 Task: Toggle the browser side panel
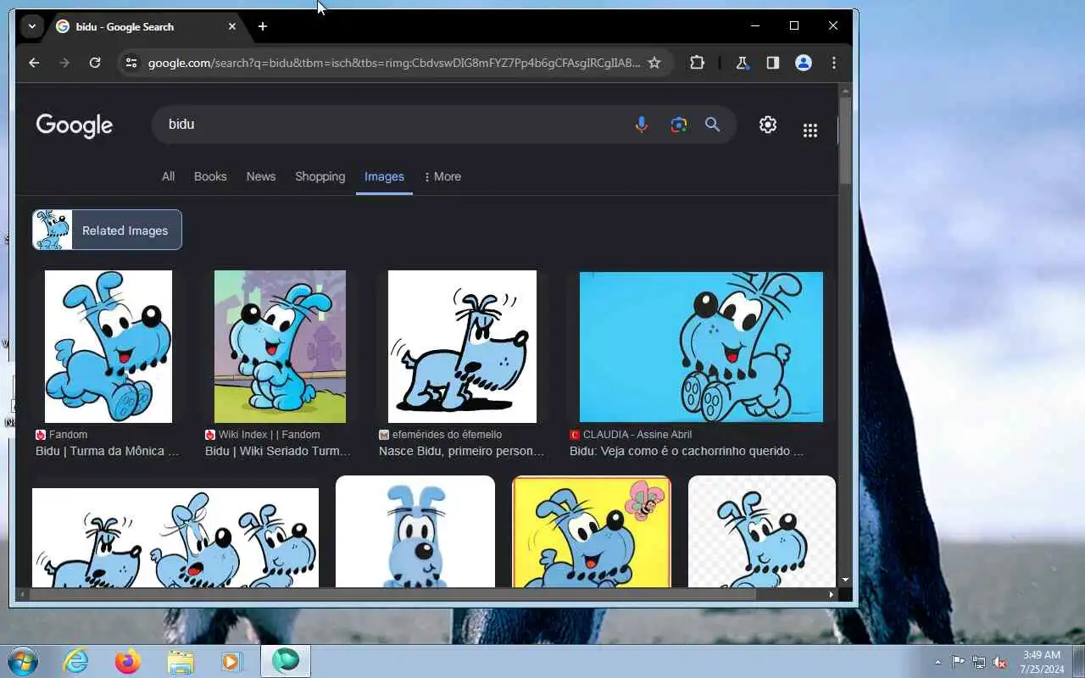tap(773, 63)
